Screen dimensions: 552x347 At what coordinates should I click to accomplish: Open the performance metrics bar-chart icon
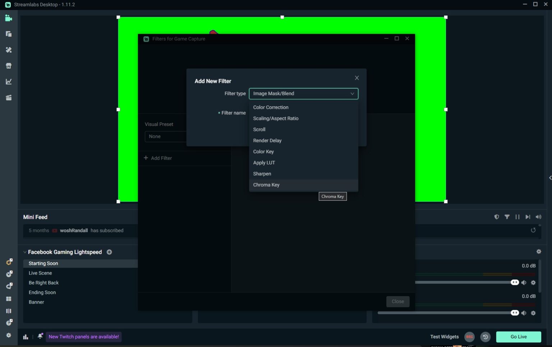[26, 337]
